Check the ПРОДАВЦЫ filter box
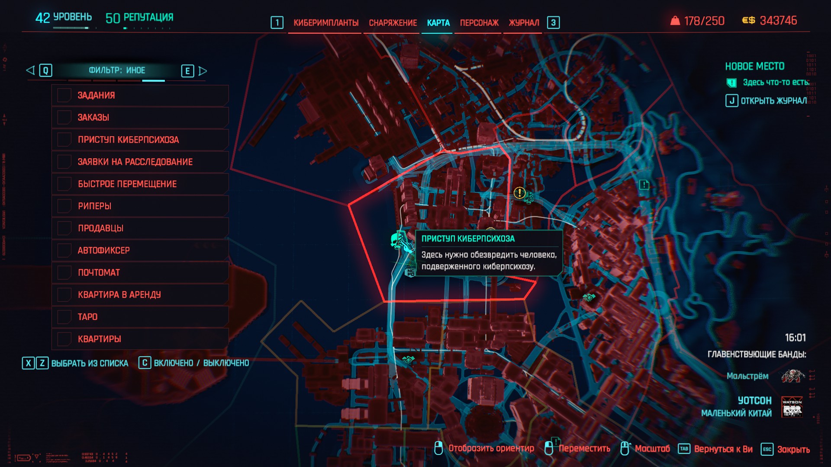The image size is (831, 467). point(64,228)
